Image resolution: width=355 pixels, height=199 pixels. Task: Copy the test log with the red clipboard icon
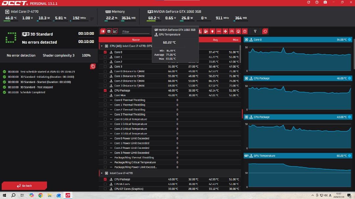(93, 67)
